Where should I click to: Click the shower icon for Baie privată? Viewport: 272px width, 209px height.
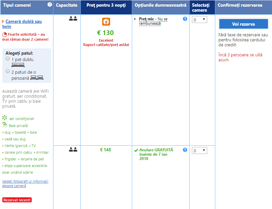[5, 125]
